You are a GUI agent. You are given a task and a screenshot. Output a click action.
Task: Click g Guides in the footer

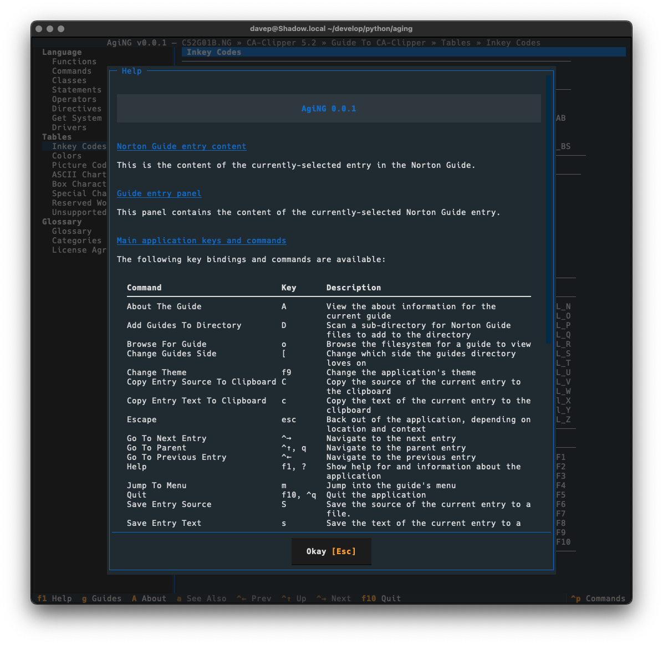click(x=101, y=598)
